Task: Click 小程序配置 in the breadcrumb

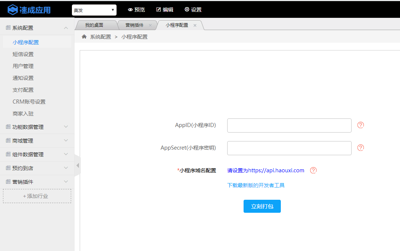Action: point(134,37)
